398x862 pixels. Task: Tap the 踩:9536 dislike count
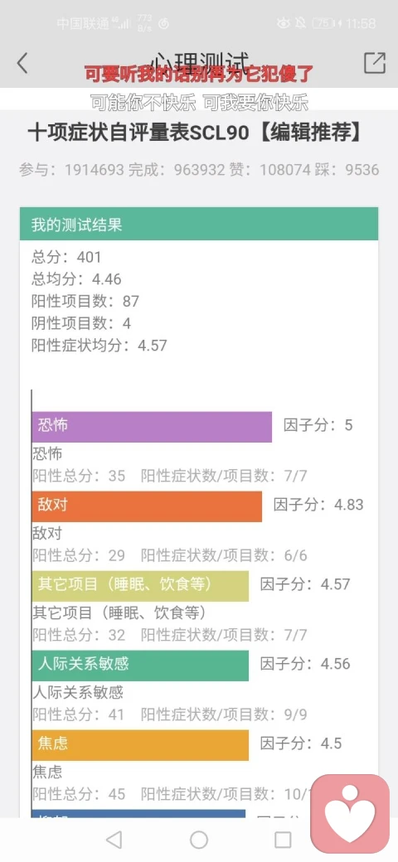click(x=348, y=170)
